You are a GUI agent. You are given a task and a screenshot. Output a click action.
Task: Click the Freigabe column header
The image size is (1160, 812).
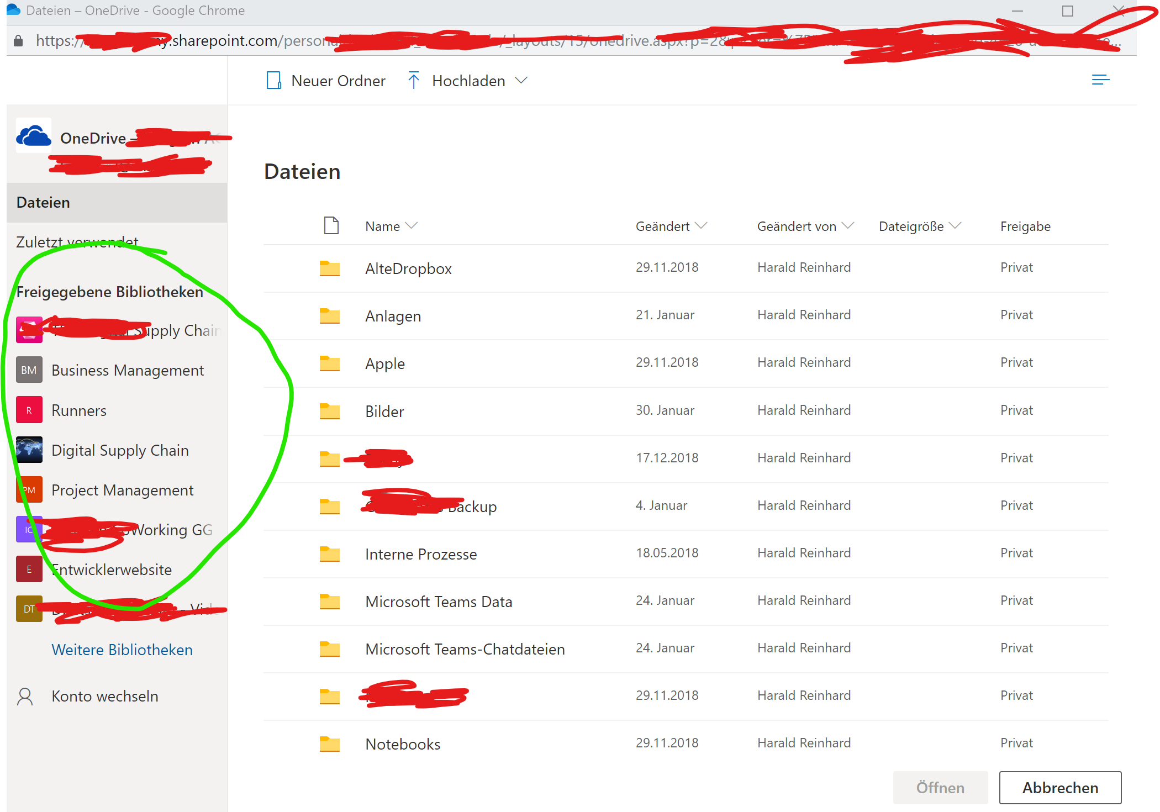pyautogui.click(x=1025, y=226)
